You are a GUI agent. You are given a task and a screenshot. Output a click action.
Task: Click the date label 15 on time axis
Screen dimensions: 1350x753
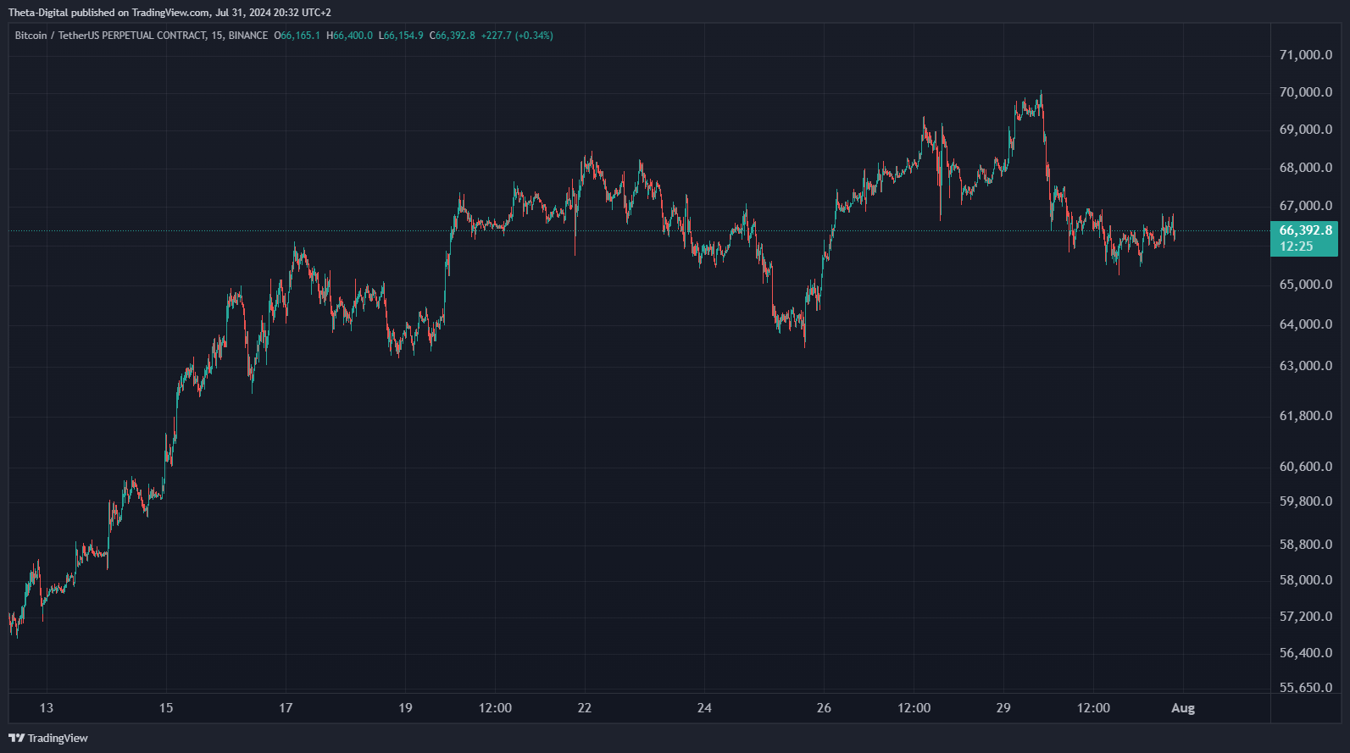pyautogui.click(x=166, y=708)
